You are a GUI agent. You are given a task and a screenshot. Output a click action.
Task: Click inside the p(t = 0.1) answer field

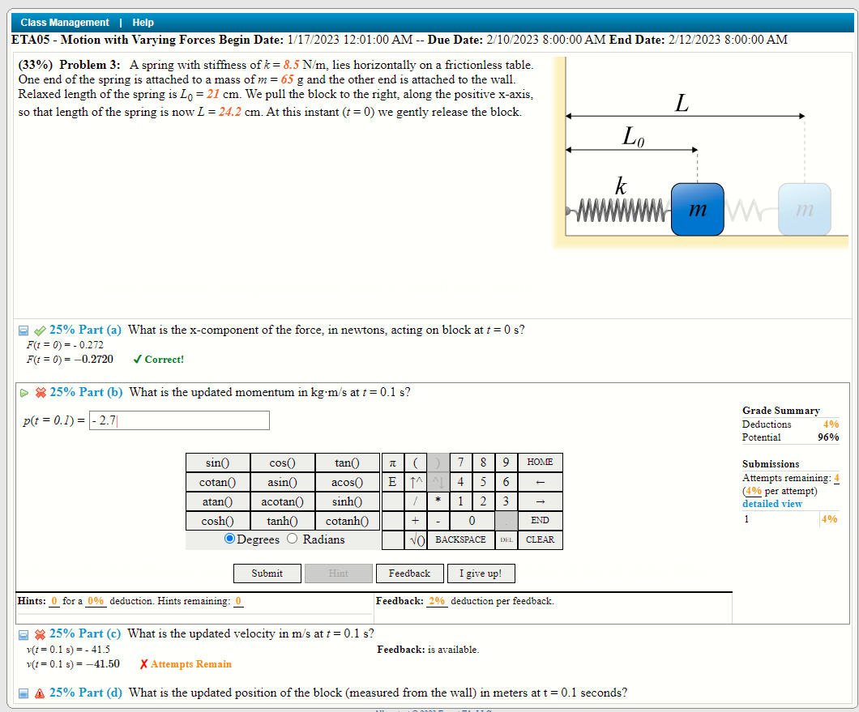tap(178, 420)
